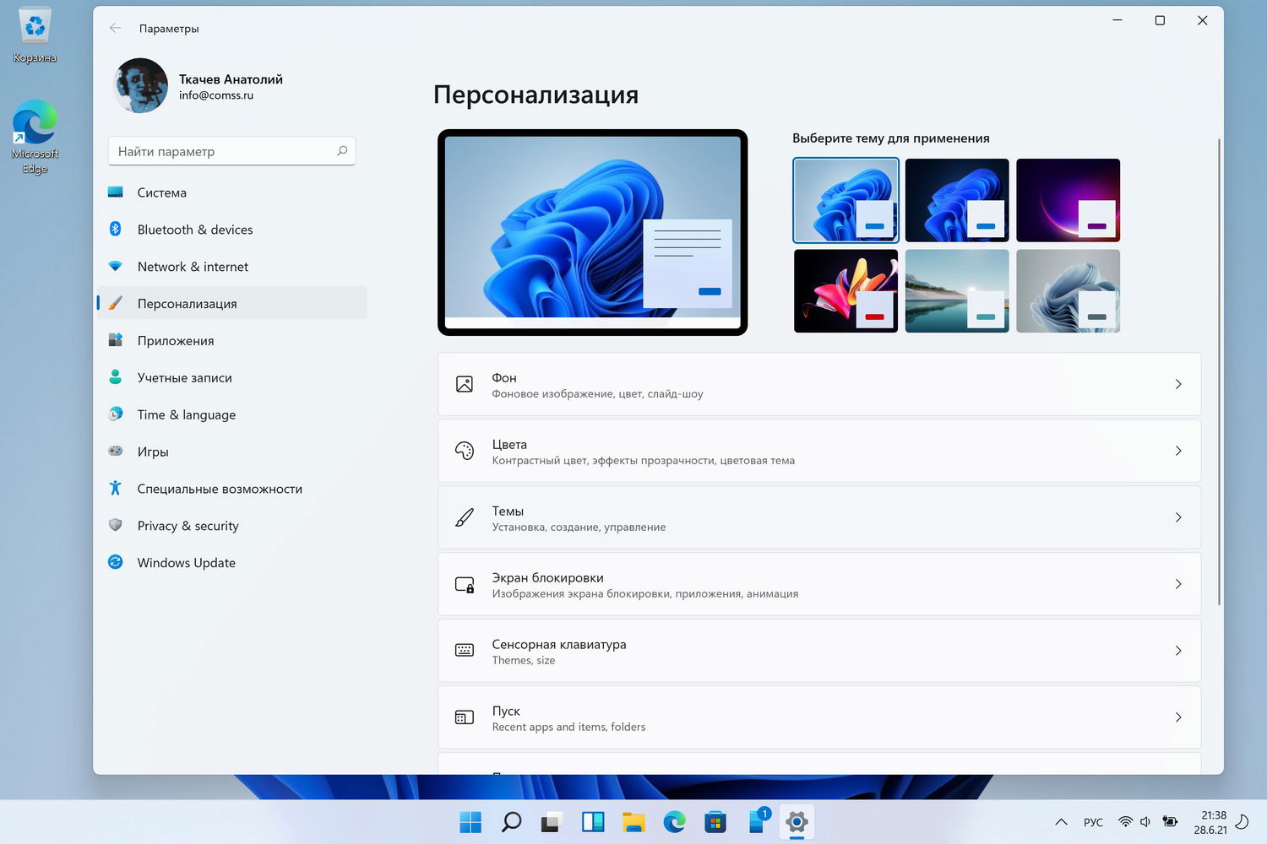Select Персонализация in sidebar
Viewport: 1267px width, 844px height.
pos(232,303)
